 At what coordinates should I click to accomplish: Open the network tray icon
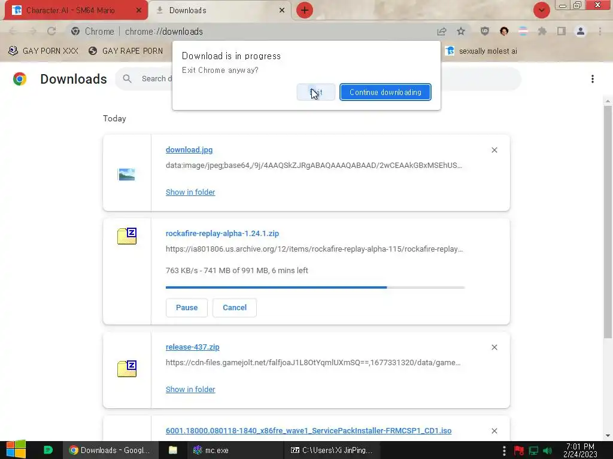point(533,451)
